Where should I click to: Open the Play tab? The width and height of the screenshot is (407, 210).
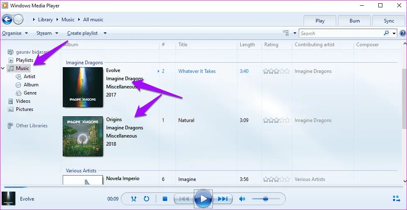[x=320, y=21]
